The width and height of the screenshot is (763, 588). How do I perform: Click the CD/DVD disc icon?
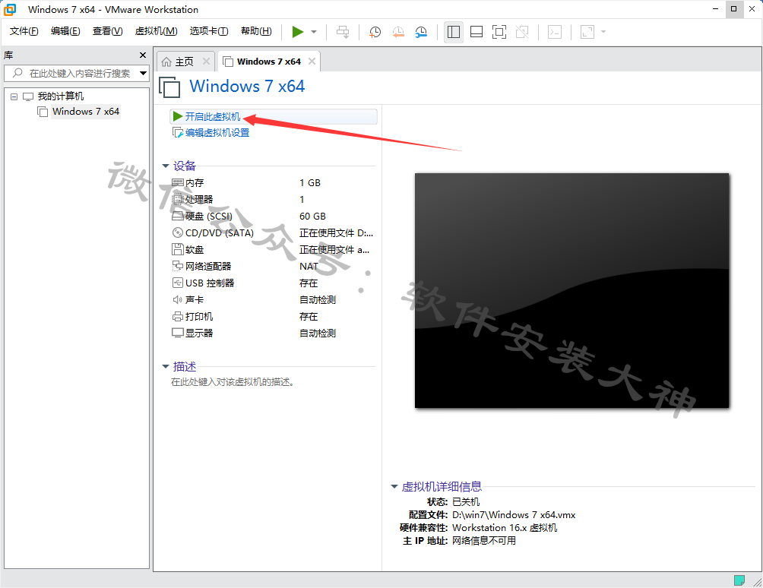178,233
